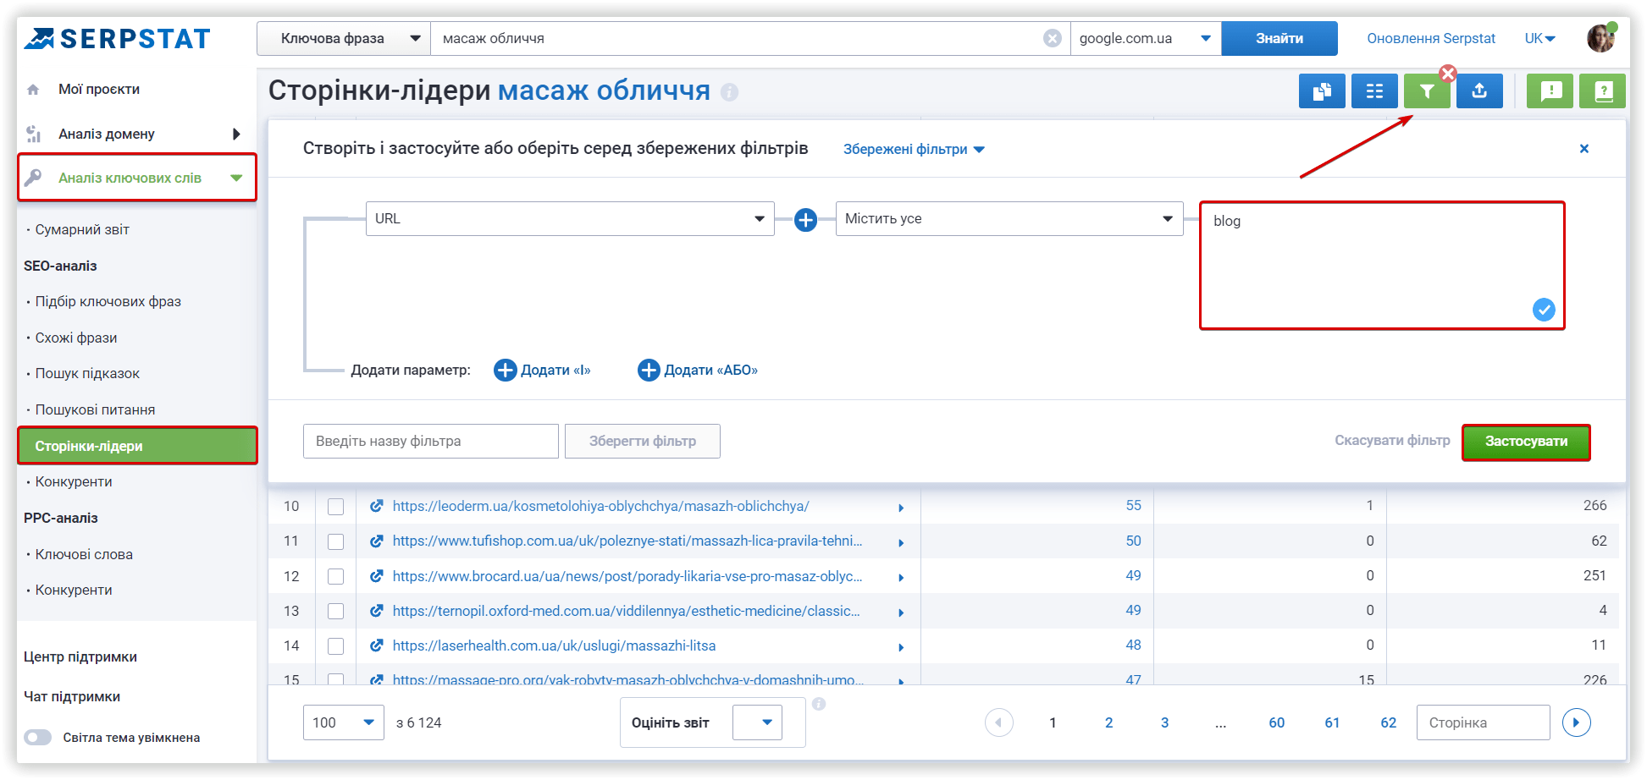Viewport: 1647px width, 780px height.
Task: Open external link icon for ternopil.oxford-med row
Action: [x=377, y=611]
